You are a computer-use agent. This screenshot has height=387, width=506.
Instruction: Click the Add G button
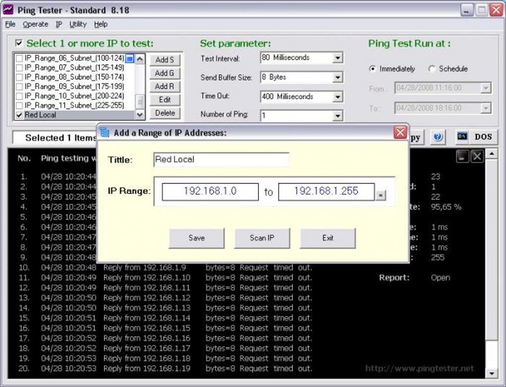point(165,73)
